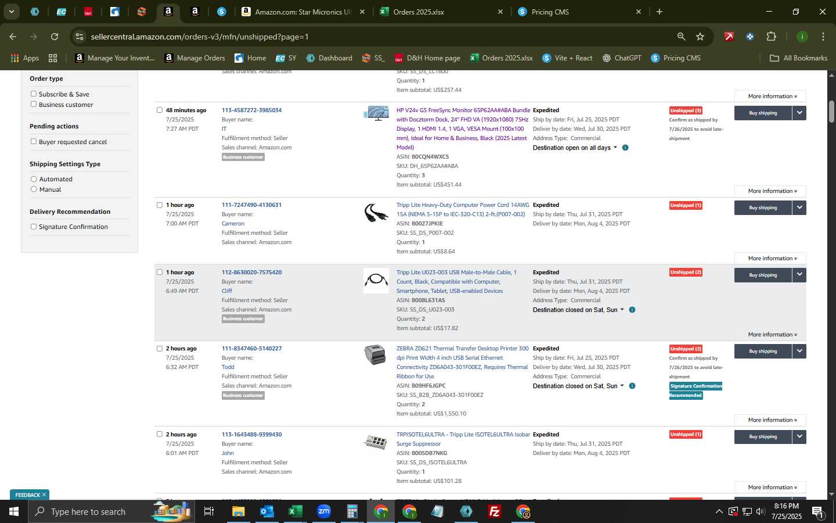Click the Tripp Lite USB cable thumbnail
Image resolution: width=836 pixels, height=523 pixels.
coord(376,281)
